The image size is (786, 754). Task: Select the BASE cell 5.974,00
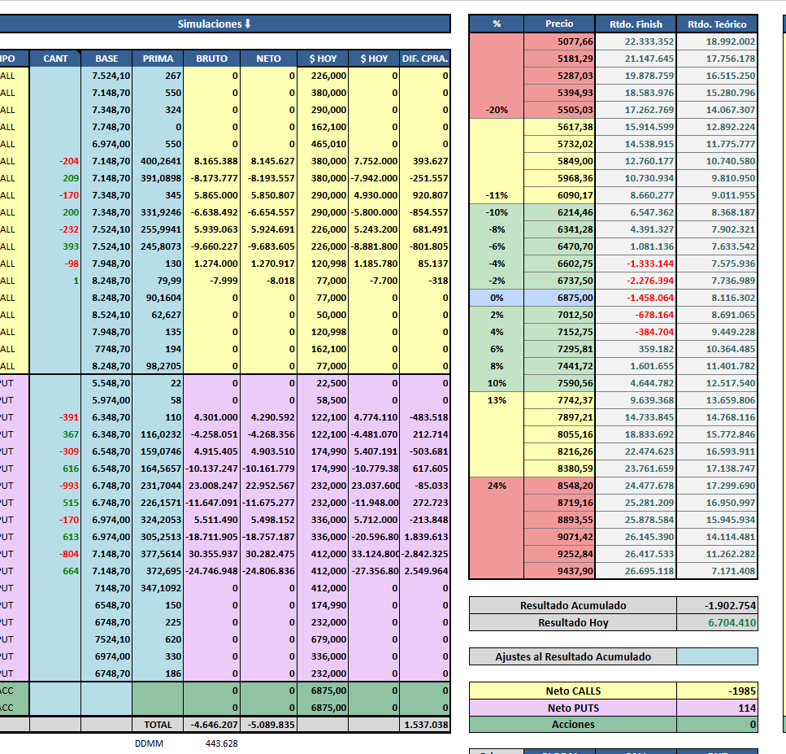pyautogui.click(x=106, y=400)
